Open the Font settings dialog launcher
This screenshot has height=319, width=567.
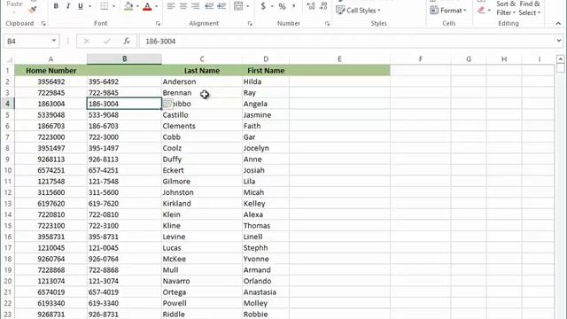coord(158,24)
